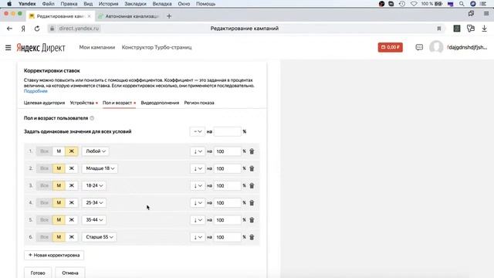Open the hamburger menu beside Яндекс Директ
Viewport: 494px width, 278px height.
(x=8, y=48)
